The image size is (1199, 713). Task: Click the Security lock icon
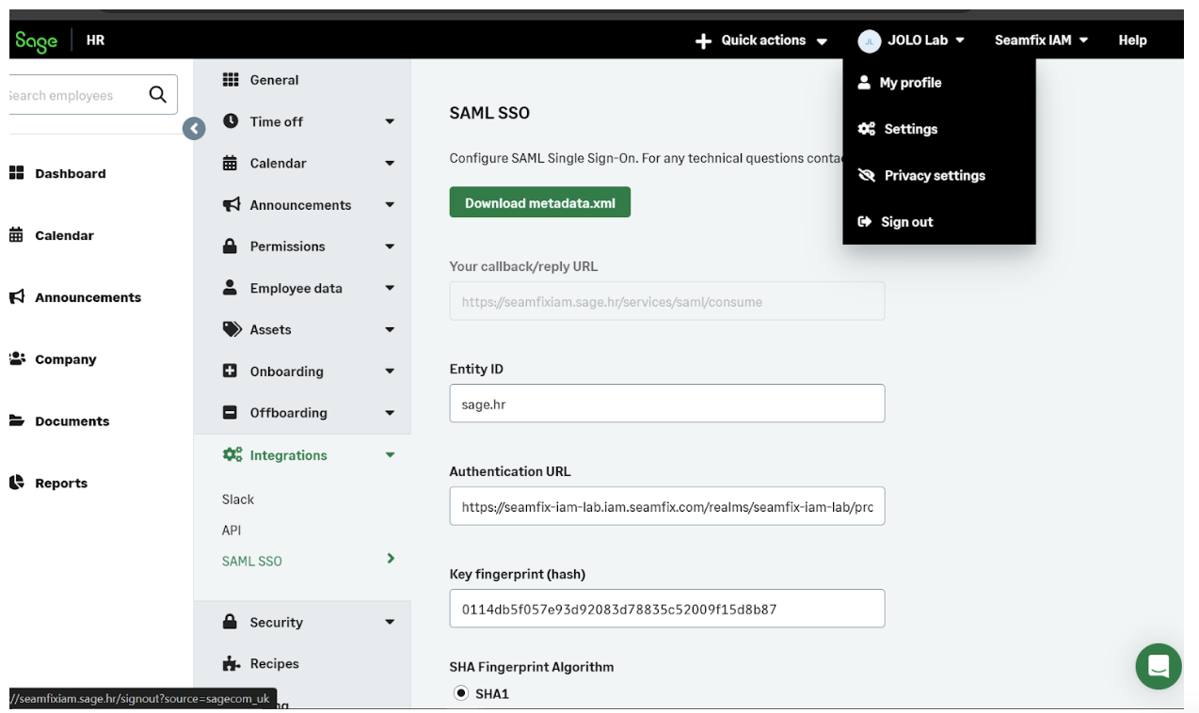coord(230,622)
